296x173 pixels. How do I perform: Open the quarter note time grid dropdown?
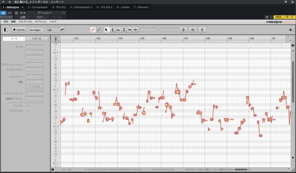pos(291,39)
